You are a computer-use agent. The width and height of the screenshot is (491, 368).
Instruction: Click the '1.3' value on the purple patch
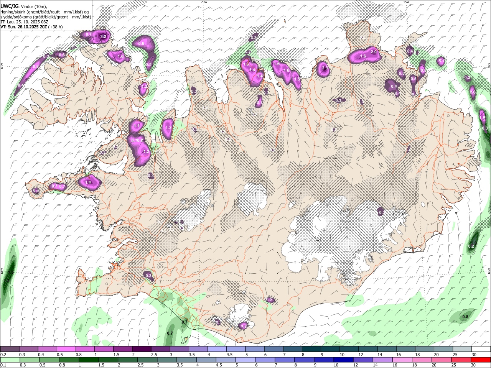click(x=168, y=128)
